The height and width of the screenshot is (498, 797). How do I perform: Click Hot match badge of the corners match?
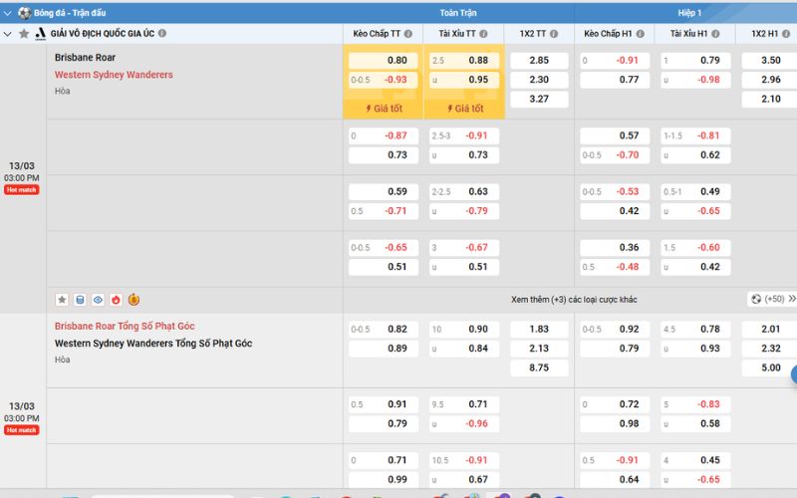21,430
